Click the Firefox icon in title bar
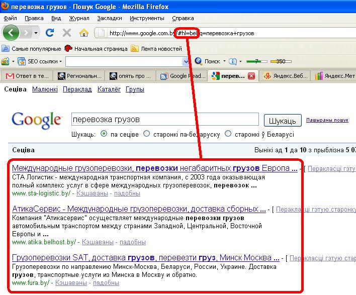356x295 pixels. point(5,6)
